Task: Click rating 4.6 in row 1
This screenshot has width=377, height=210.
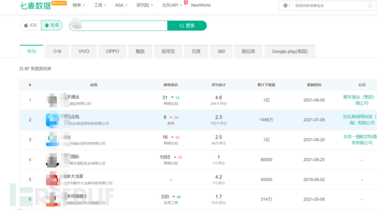Action: 219,97
